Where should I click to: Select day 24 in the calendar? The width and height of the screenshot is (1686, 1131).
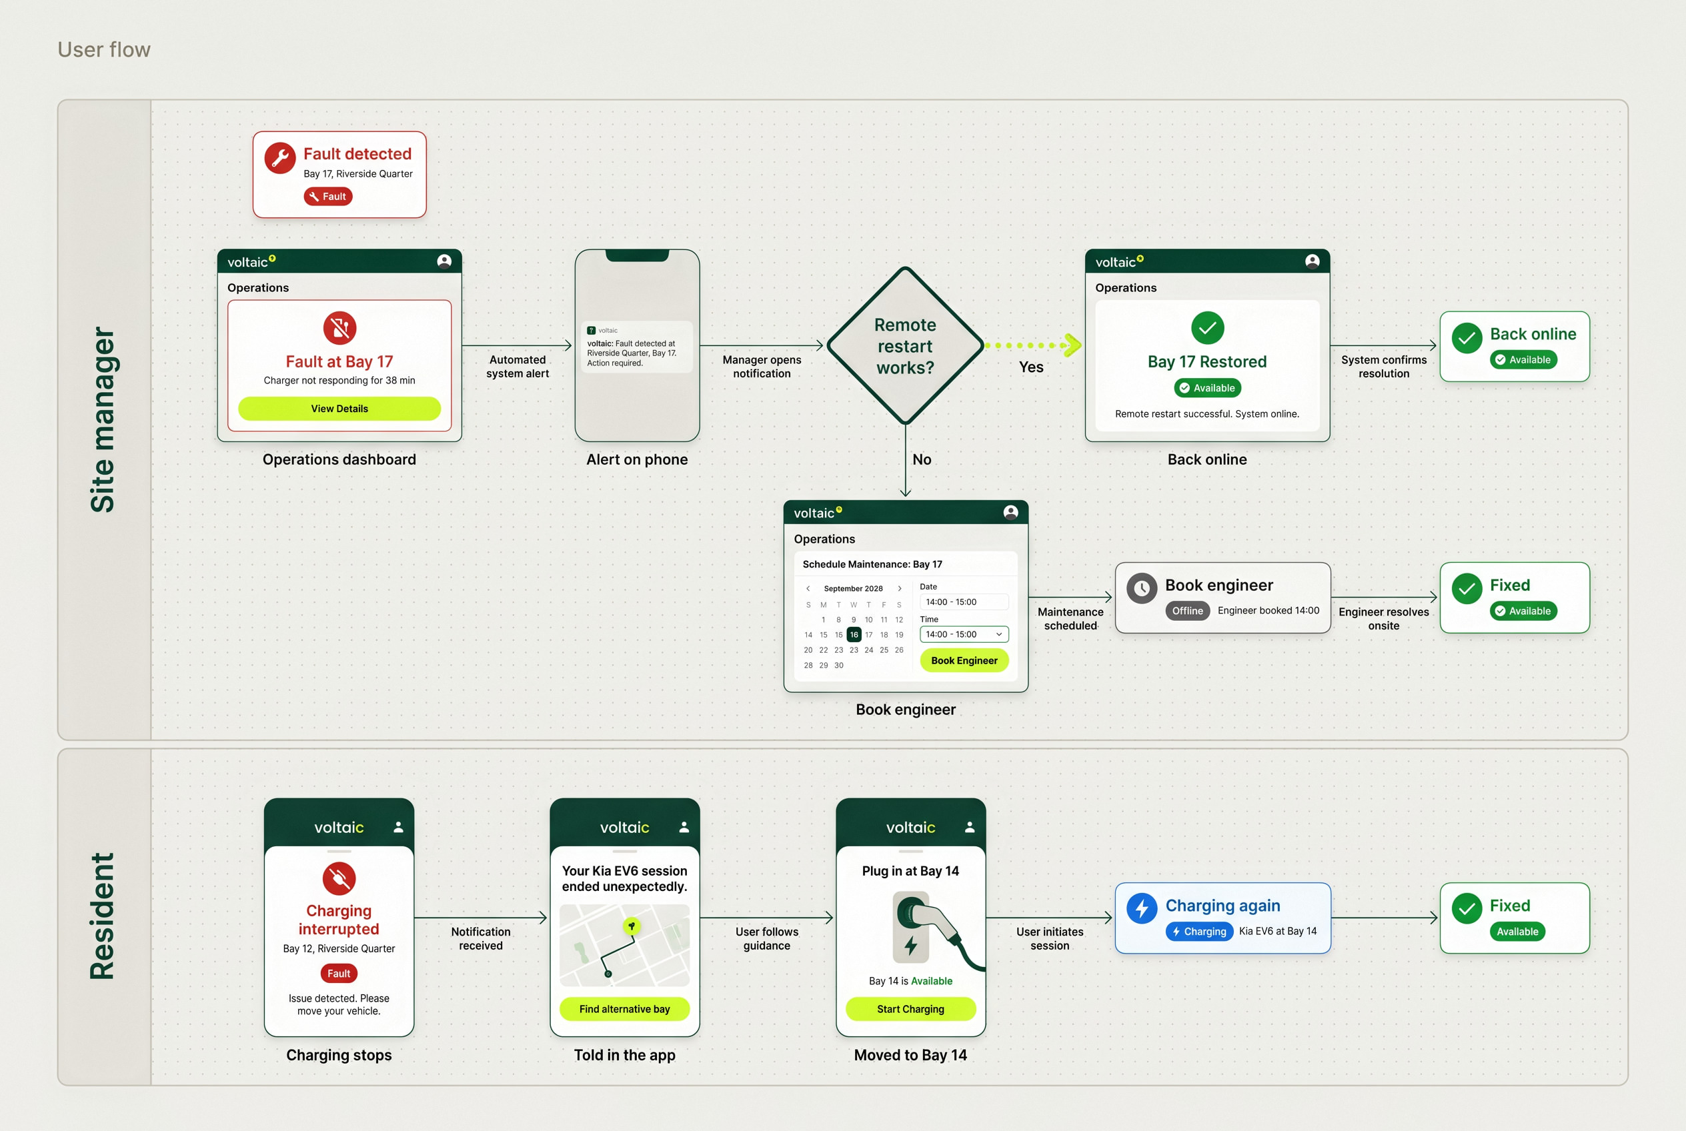point(868,650)
